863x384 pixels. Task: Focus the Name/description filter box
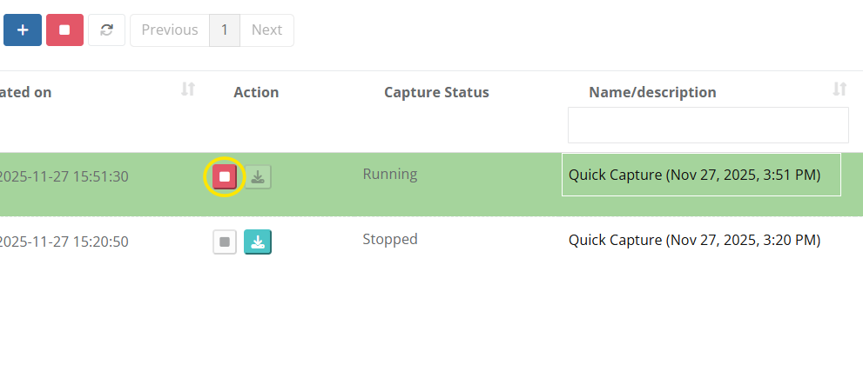click(x=707, y=125)
